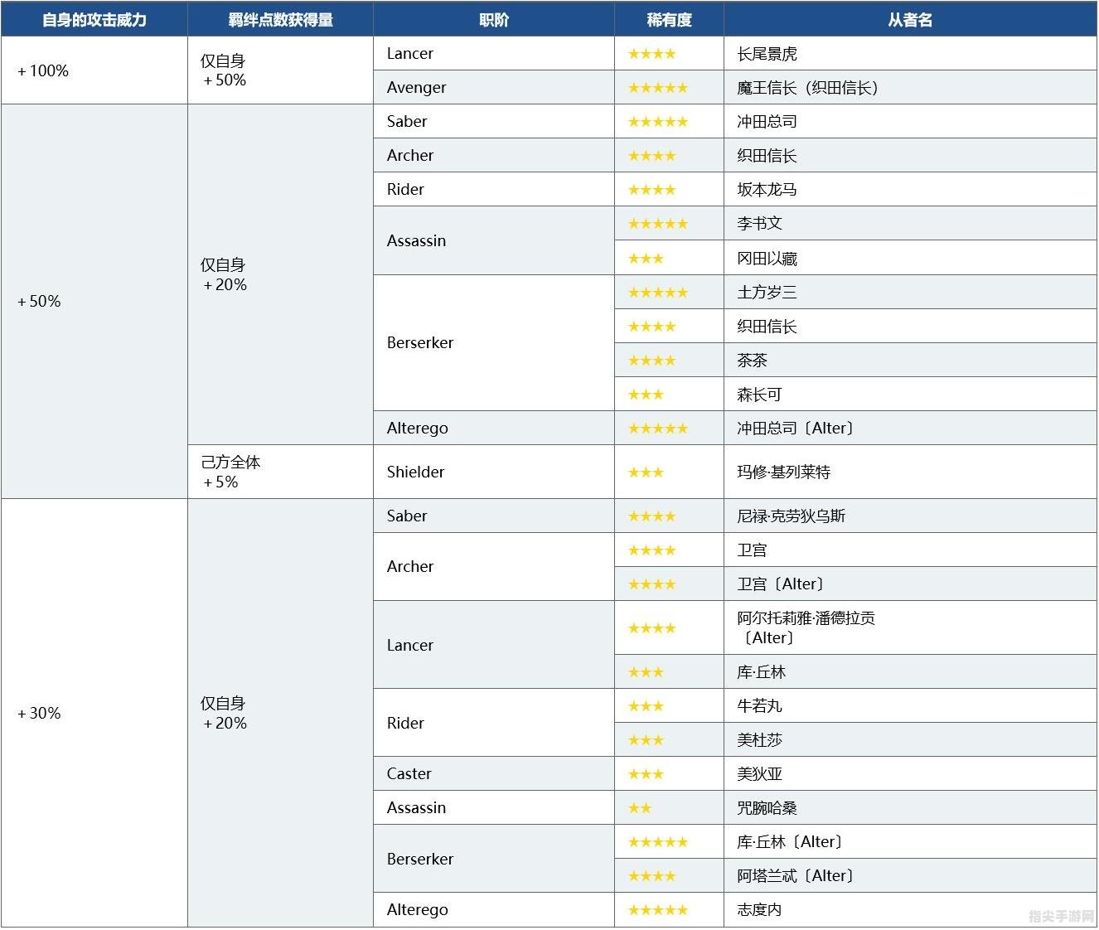Select the servant name 茶茶
Image resolution: width=1099 pixels, height=930 pixels.
752,361
